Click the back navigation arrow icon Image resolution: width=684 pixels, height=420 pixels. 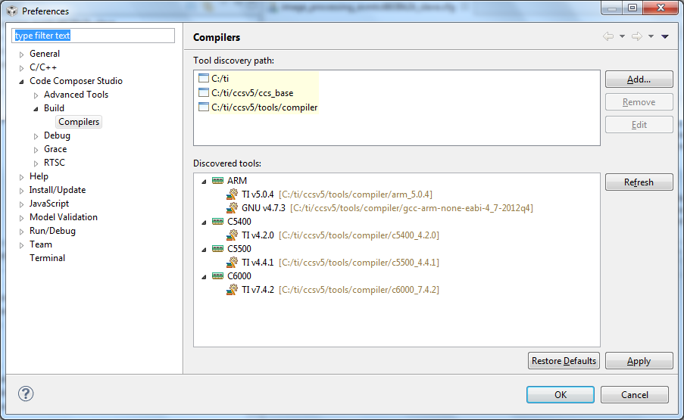click(607, 36)
